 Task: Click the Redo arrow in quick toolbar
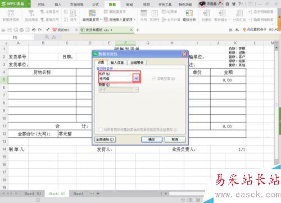point(40,30)
